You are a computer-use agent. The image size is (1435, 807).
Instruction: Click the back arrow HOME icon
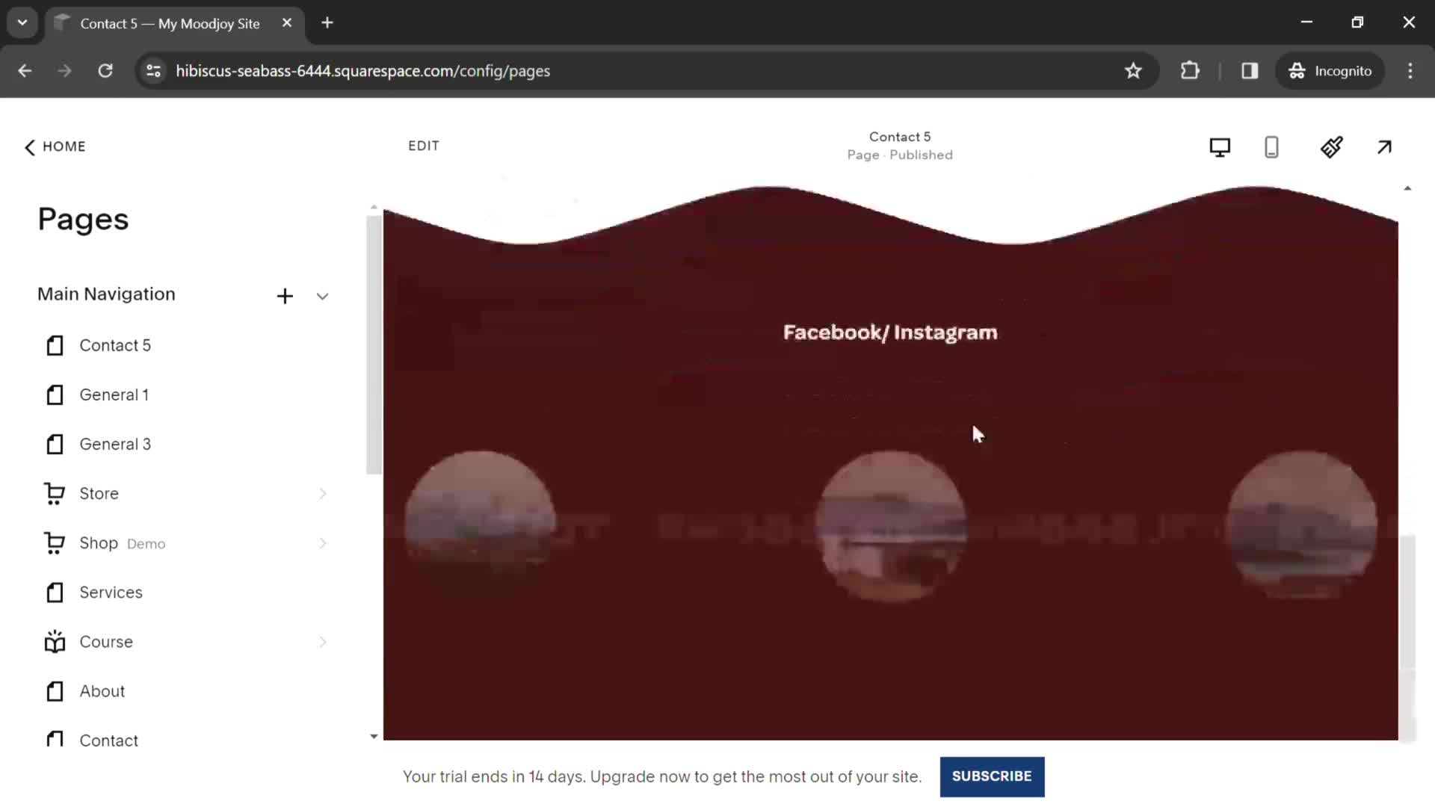tap(30, 146)
